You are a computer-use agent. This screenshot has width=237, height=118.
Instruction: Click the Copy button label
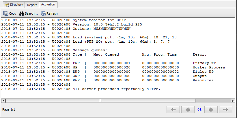pos(12,13)
